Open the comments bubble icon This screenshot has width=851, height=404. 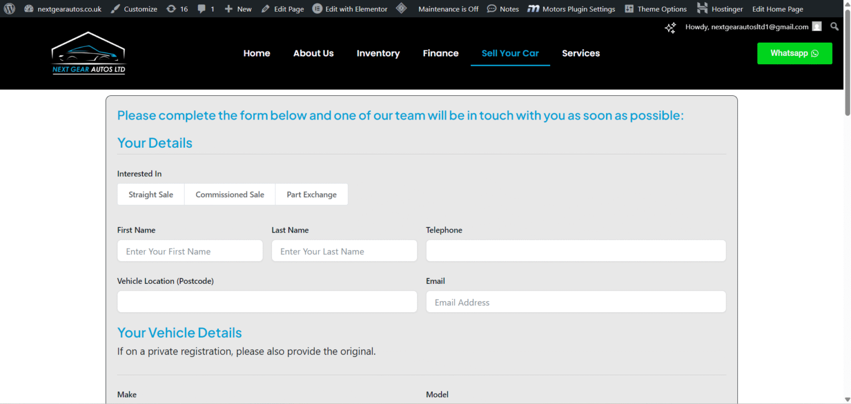pyautogui.click(x=202, y=9)
